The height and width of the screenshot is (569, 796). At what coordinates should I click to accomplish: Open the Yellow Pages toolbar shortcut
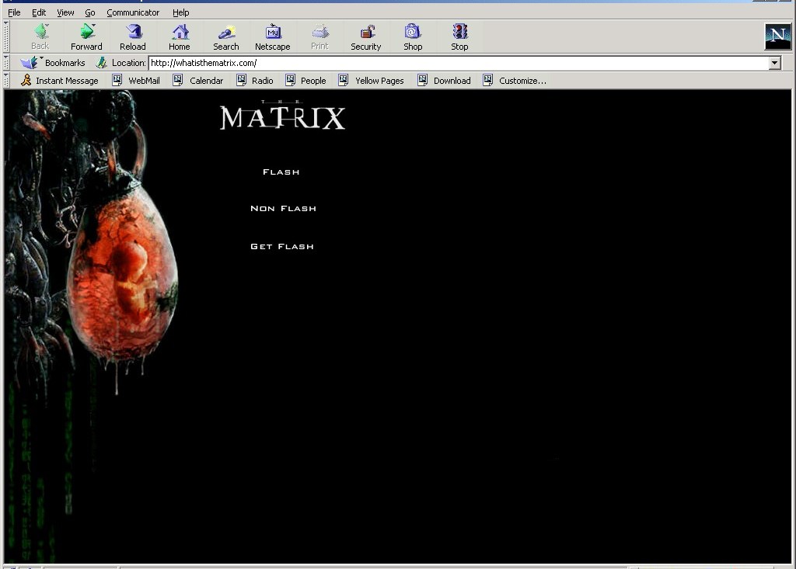coord(371,81)
